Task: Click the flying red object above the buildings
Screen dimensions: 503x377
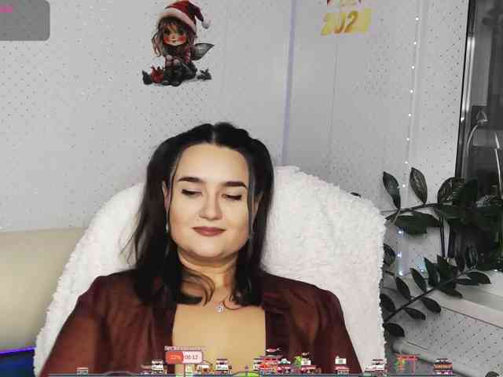Action: point(273,351)
